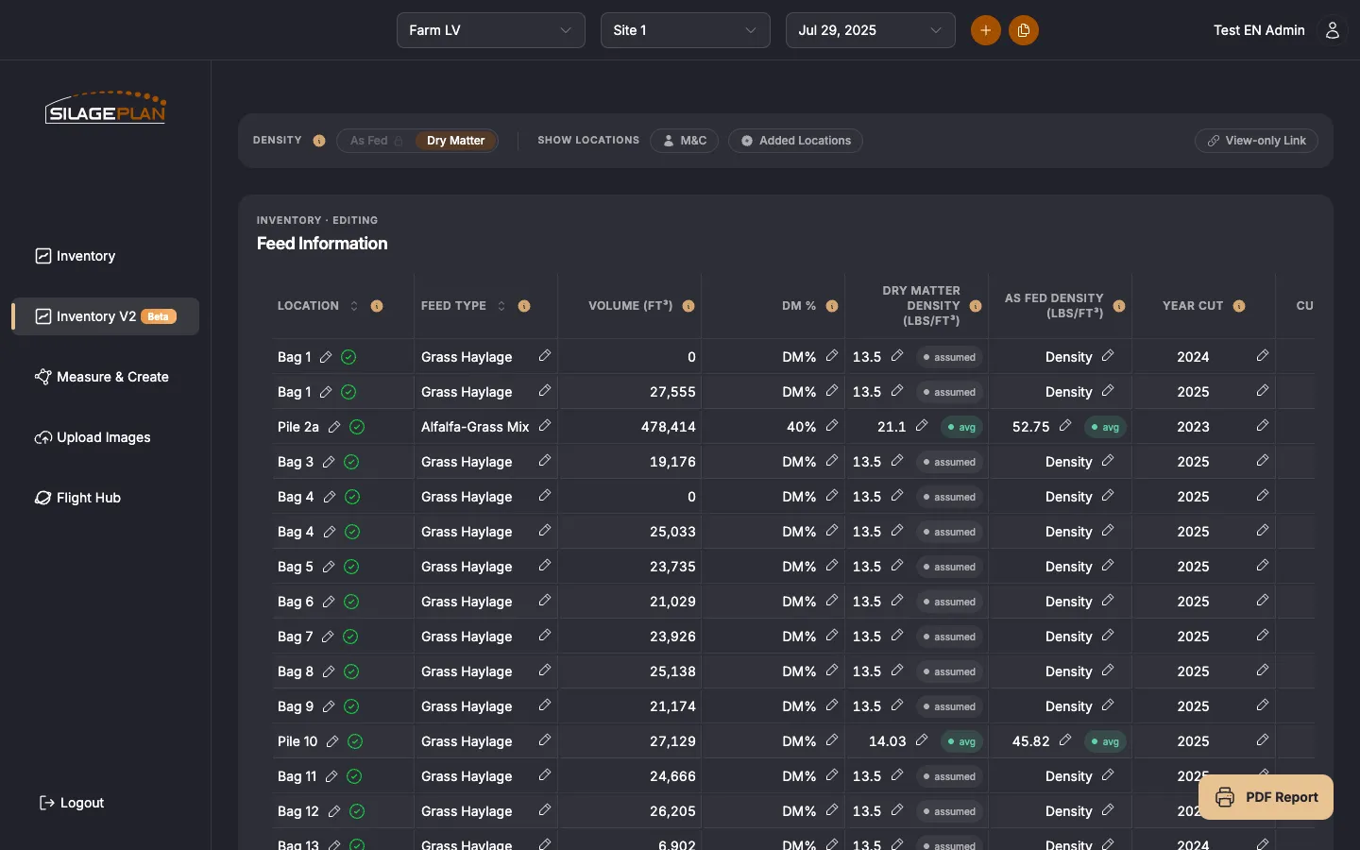Click the Density link in Bag 11 row
The height and width of the screenshot is (850, 1360).
pos(1069,776)
